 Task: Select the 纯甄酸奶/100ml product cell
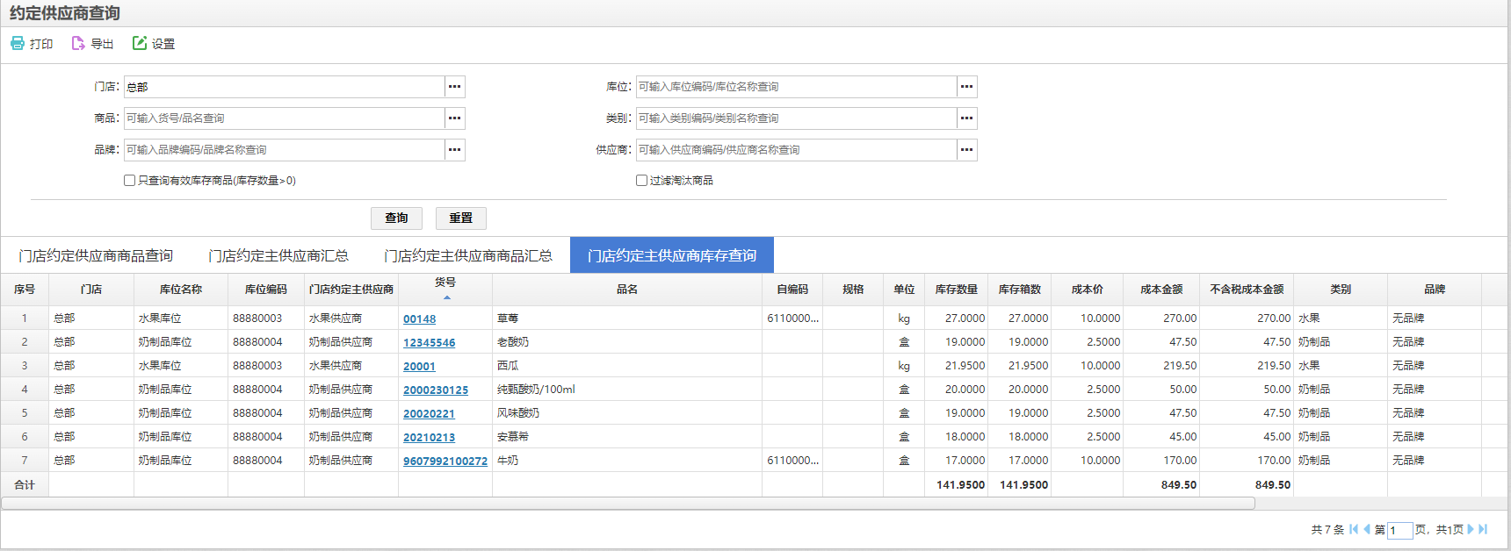(x=626, y=390)
